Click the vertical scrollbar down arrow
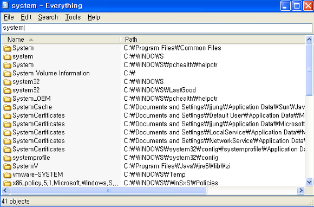 [309, 182]
